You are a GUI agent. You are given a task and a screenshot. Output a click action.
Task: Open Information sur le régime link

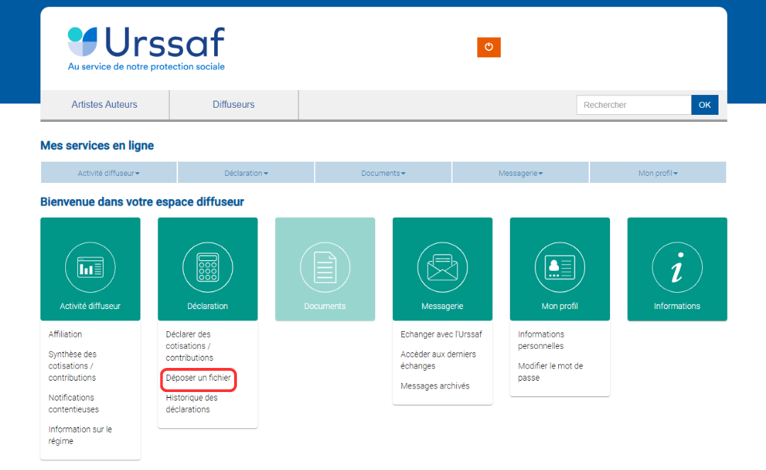click(80, 435)
